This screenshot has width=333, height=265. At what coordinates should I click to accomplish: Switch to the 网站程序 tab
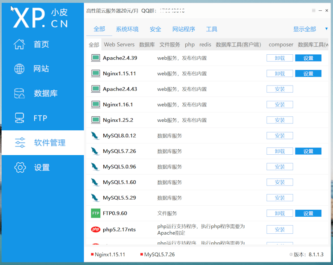point(184,29)
